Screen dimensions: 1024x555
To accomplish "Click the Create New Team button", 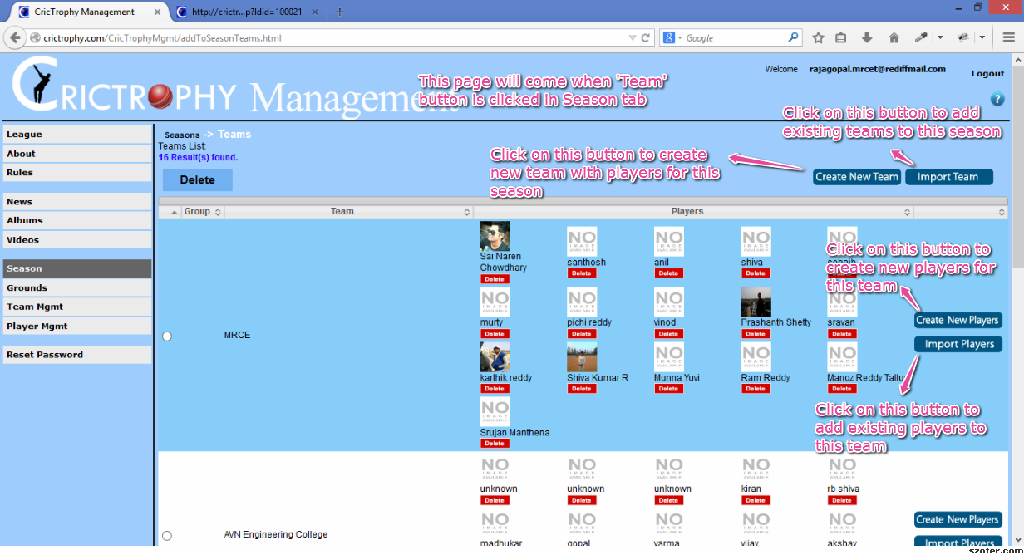I will point(856,177).
